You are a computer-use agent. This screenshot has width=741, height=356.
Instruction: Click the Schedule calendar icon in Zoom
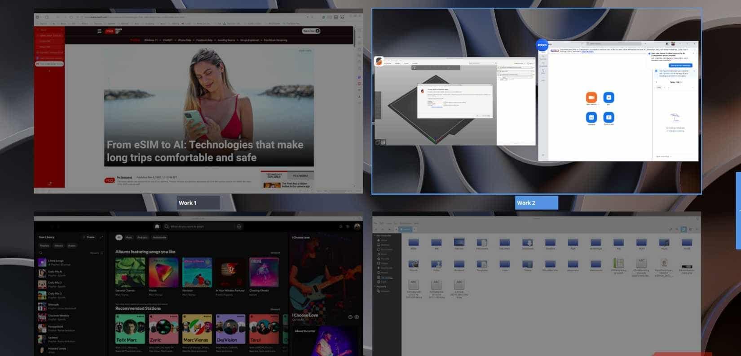tap(591, 117)
